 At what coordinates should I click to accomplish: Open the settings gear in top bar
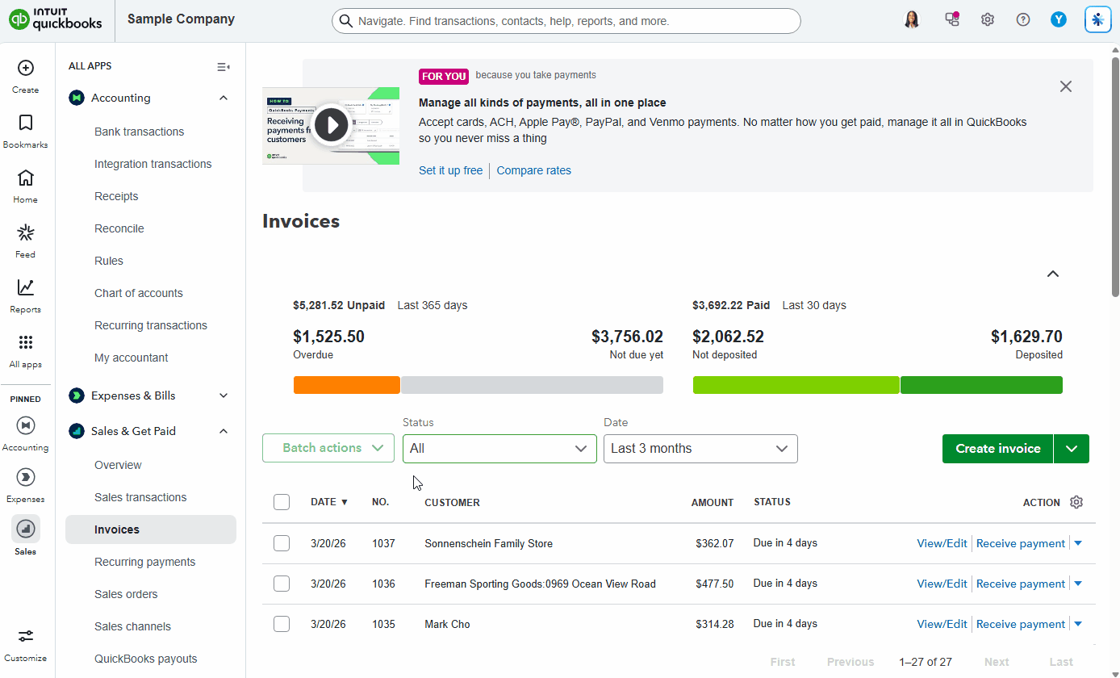[988, 20]
